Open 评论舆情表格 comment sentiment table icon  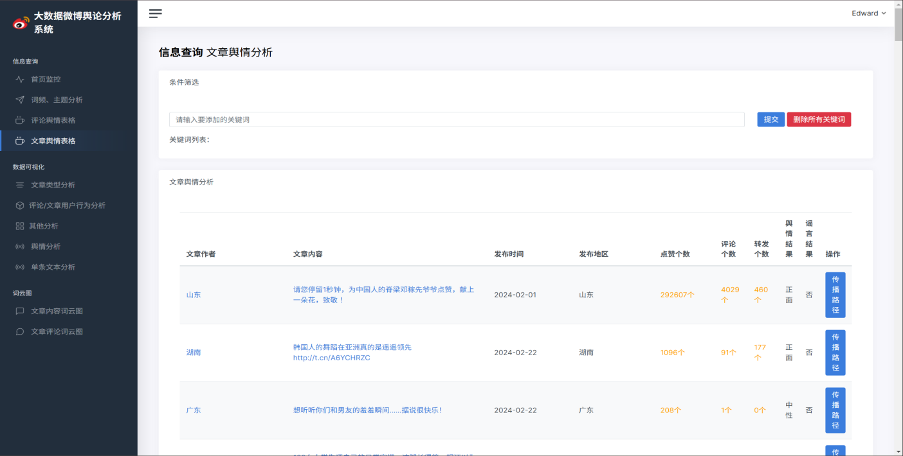[21, 120]
